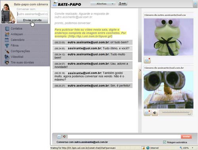Click the Calendário calendar icon
Viewport: 198px width, 150px height.
click(x=7, y=40)
